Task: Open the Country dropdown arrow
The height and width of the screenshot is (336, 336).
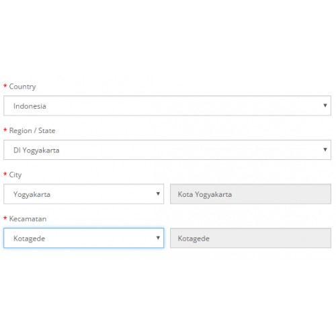Action: click(x=325, y=106)
